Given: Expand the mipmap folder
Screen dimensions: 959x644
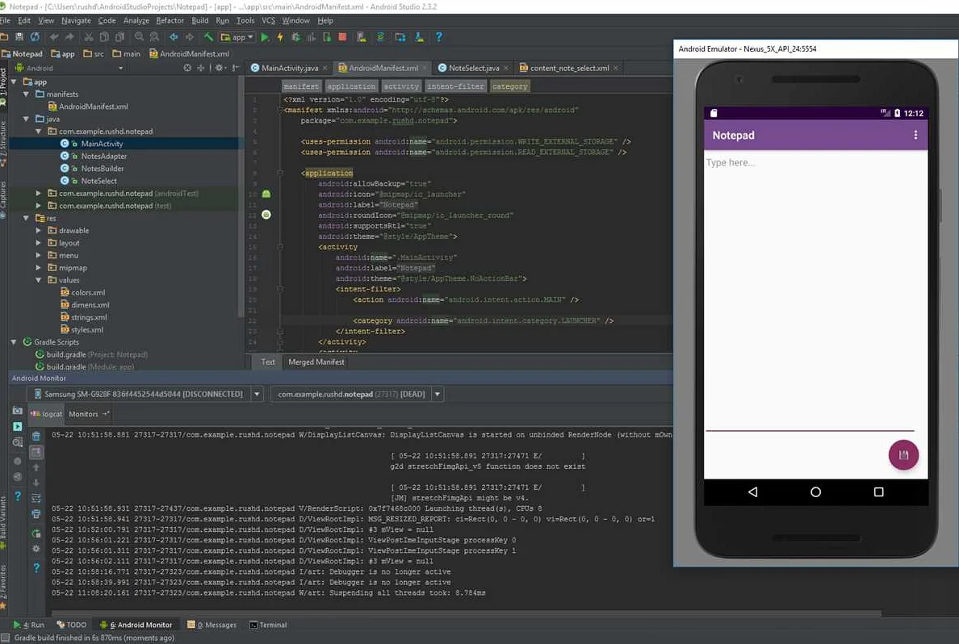Looking at the screenshot, I should coord(39,268).
